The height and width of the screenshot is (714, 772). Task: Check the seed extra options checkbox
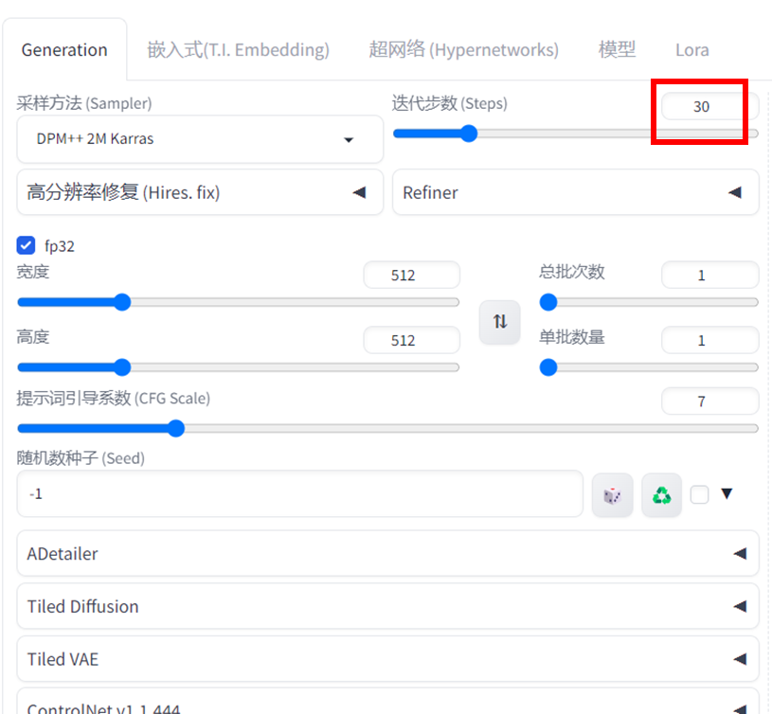pos(699,494)
